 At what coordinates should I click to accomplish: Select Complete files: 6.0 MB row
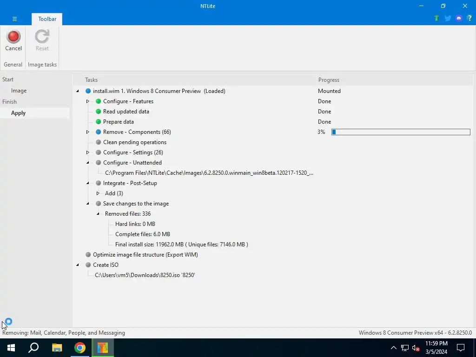[x=143, y=234]
